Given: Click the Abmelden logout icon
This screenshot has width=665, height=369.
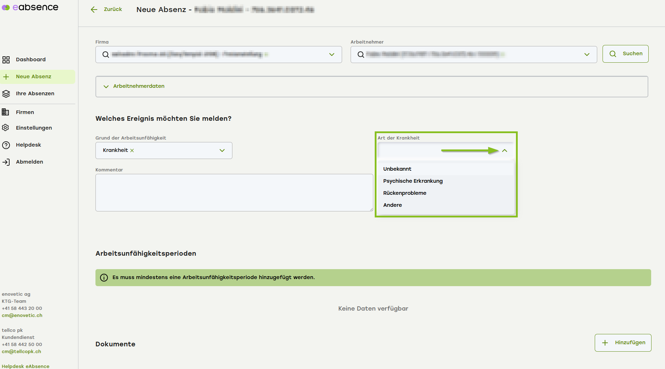Looking at the screenshot, I should (6, 162).
